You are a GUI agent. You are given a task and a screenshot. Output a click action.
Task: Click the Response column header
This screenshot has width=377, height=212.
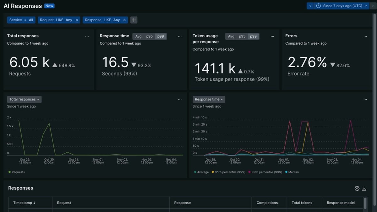tap(211, 203)
